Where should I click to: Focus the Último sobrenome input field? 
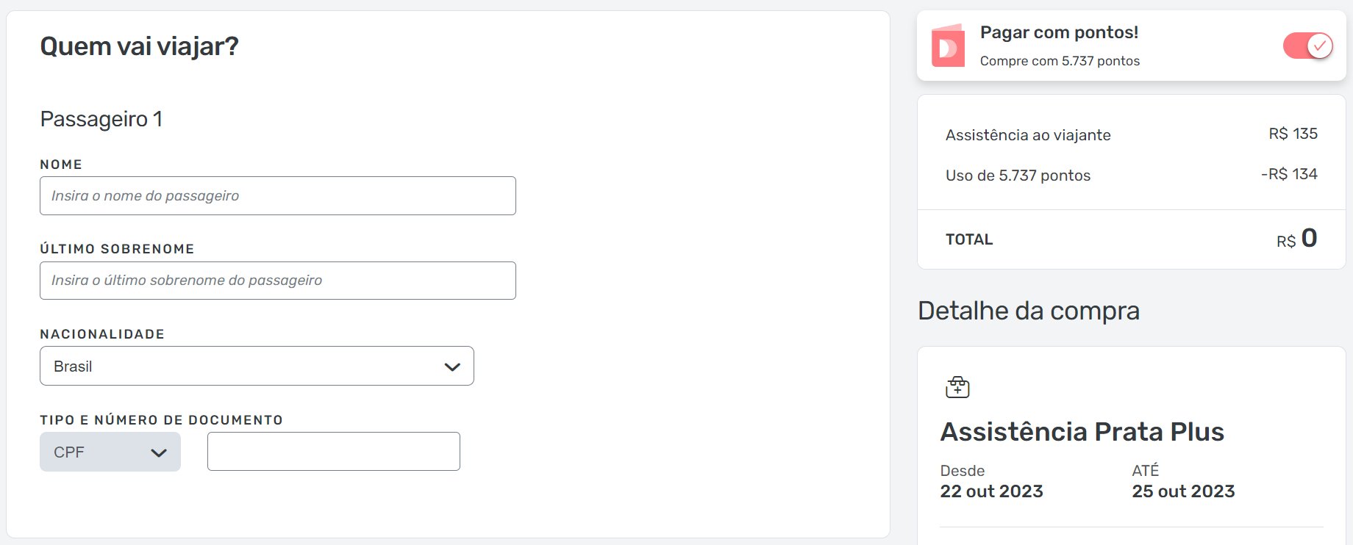click(278, 281)
